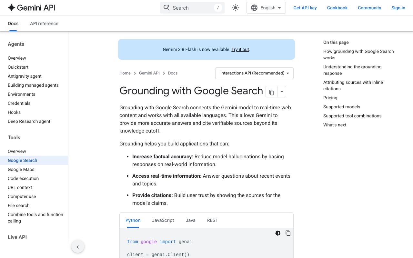The width and height of the screenshot is (413, 258).
Task: Open the Antigravity agent sidebar page
Action: [x=25, y=76]
